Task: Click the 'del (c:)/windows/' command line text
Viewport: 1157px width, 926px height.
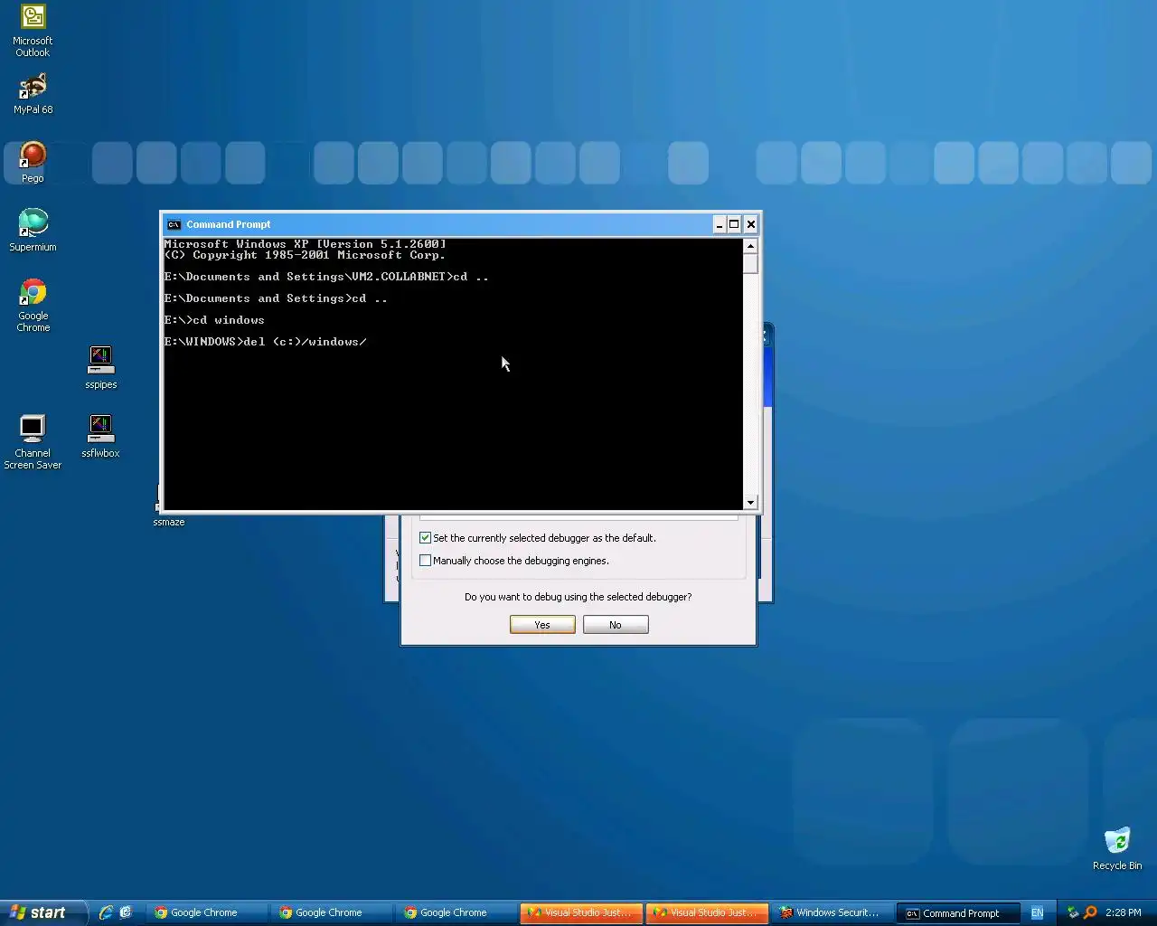Action: pyautogui.click(x=305, y=342)
